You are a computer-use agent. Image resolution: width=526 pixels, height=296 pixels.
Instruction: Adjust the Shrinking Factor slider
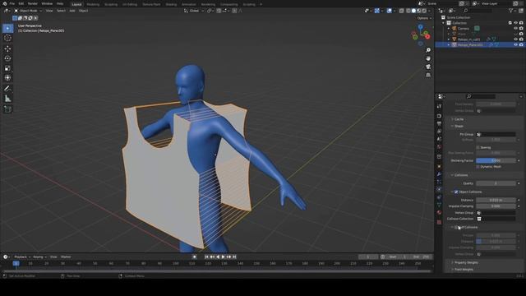pos(496,160)
